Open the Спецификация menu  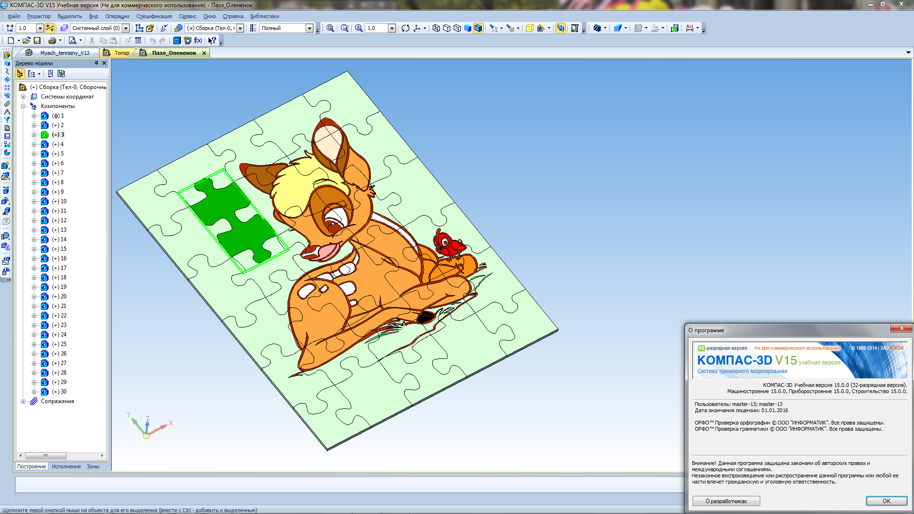point(154,16)
